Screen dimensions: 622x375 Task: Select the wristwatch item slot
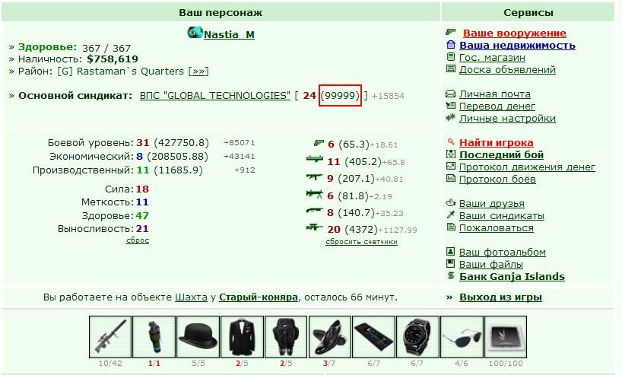417,337
